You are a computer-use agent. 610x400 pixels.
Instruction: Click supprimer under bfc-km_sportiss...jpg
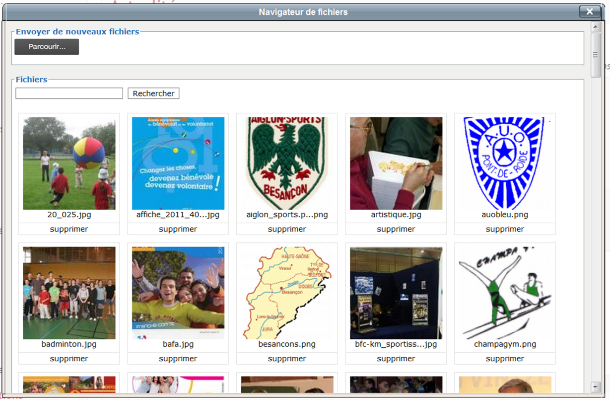[396, 358]
